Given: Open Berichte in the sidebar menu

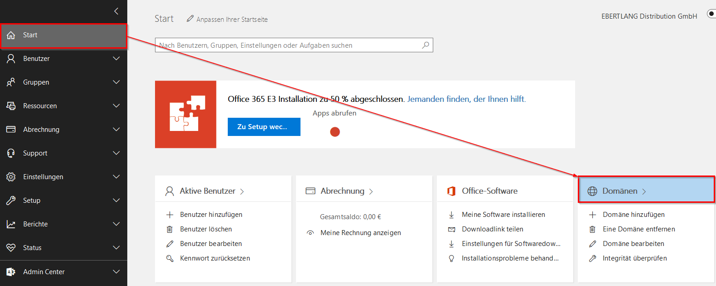Looking at the screenshot, I should point(35,224).
